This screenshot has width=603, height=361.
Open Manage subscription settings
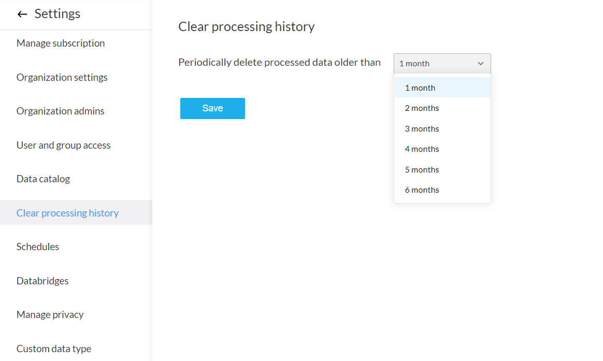coord(61,44)
